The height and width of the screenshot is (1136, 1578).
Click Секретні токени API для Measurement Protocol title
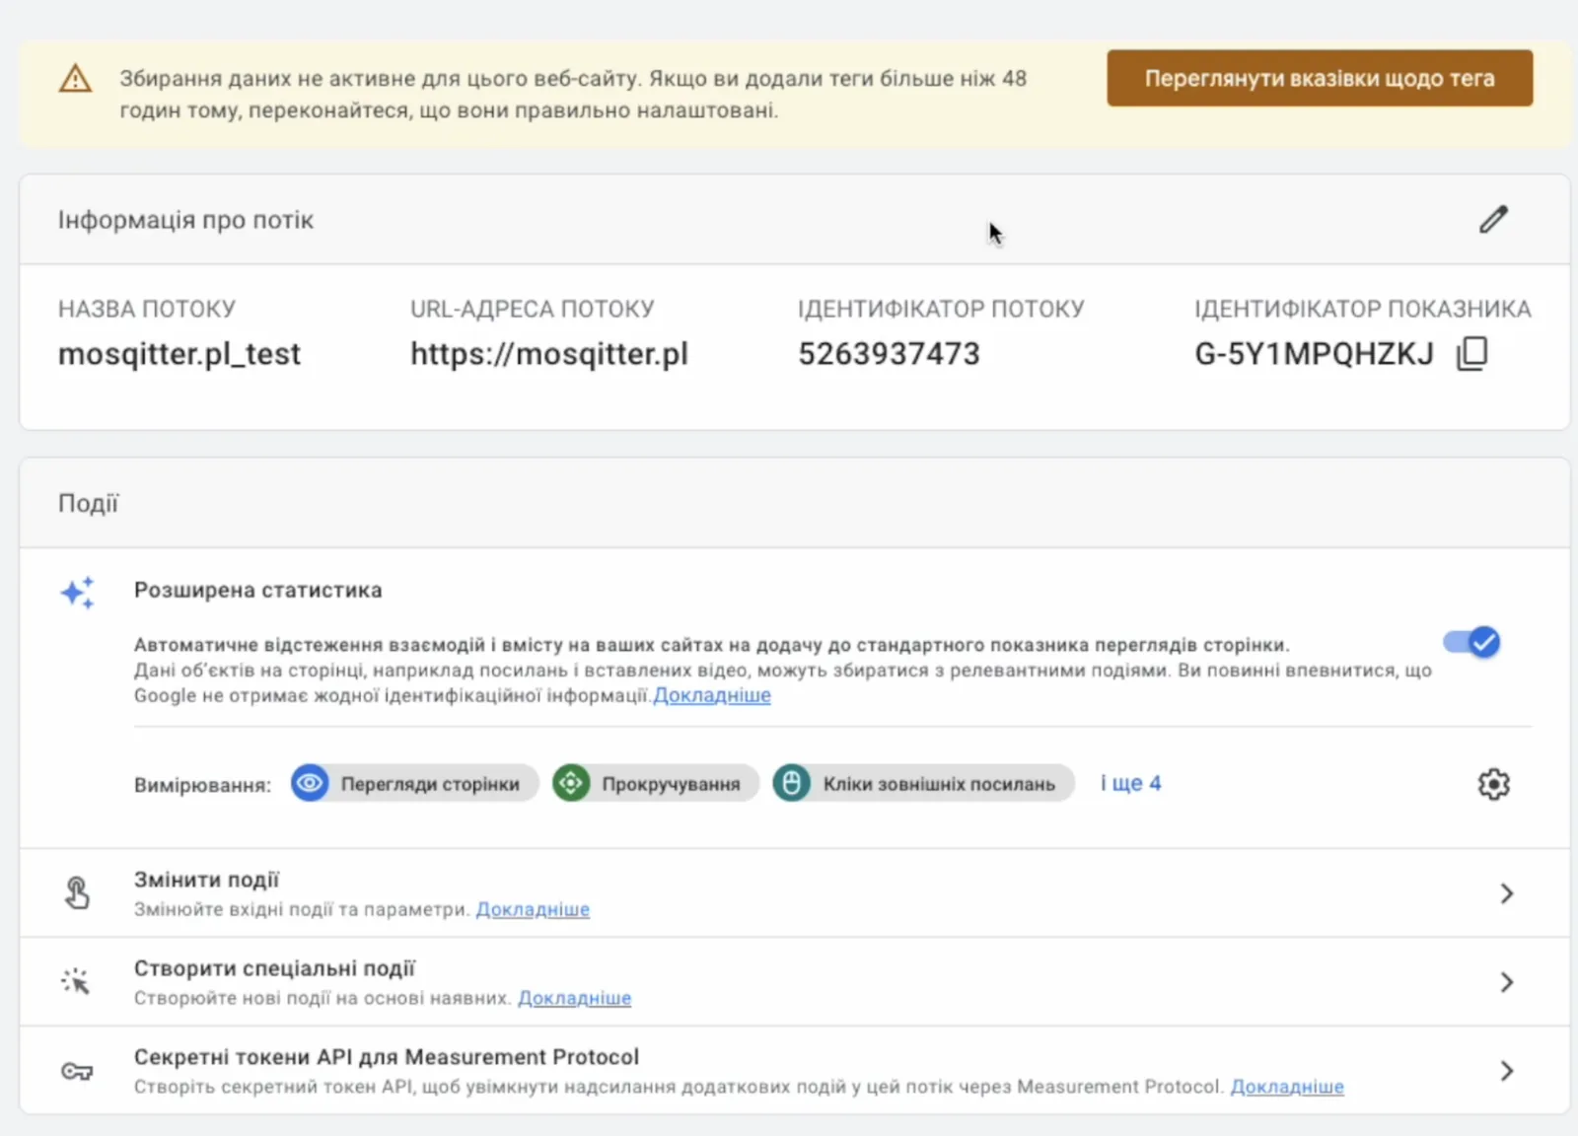[387, 1057]
